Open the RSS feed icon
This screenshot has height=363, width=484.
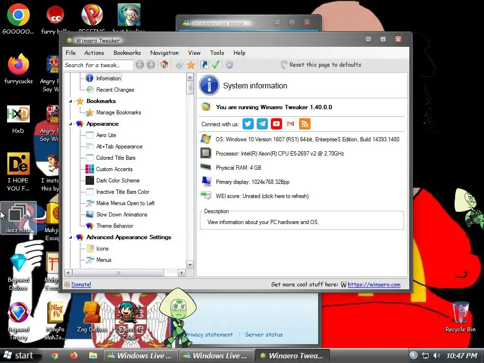[x=305, y=124]
